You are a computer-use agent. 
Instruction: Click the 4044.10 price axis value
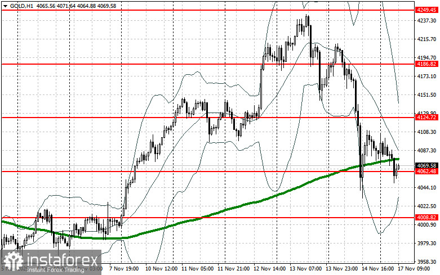coord(426,187)
